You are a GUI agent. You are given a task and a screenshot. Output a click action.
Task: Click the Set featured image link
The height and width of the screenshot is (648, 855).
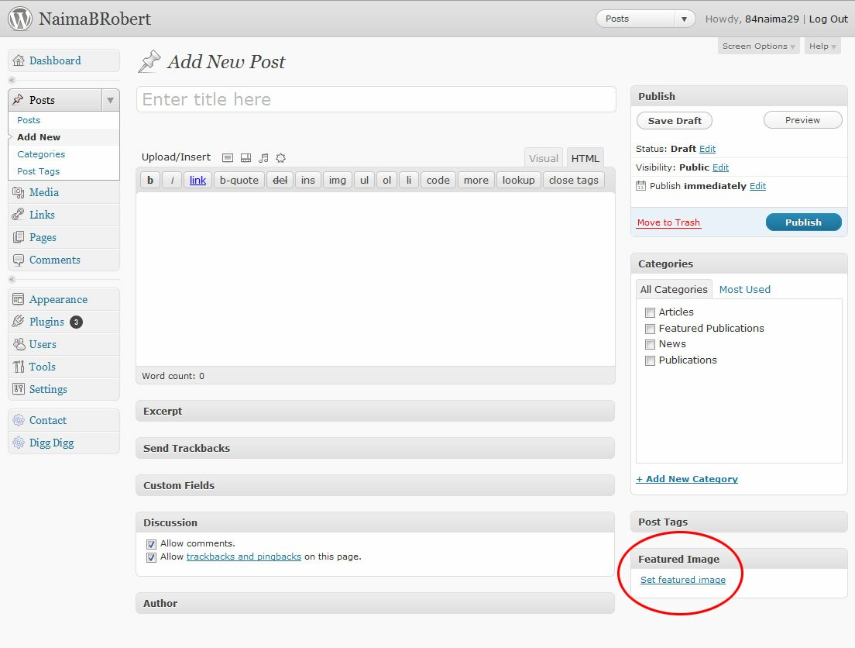coord(683,580)
